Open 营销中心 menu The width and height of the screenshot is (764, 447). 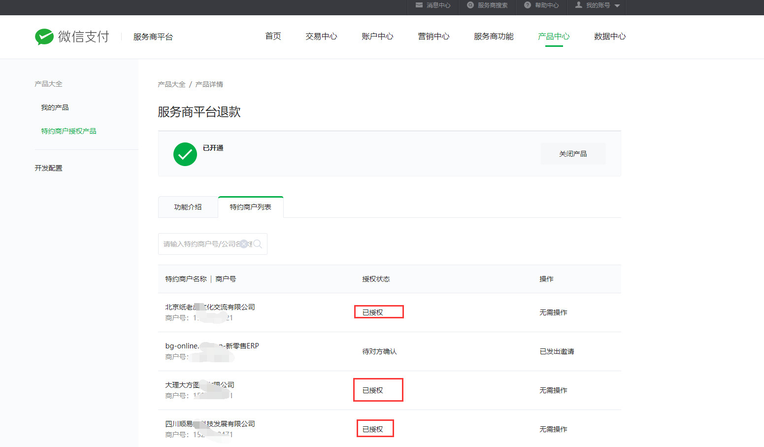[433, 36]
